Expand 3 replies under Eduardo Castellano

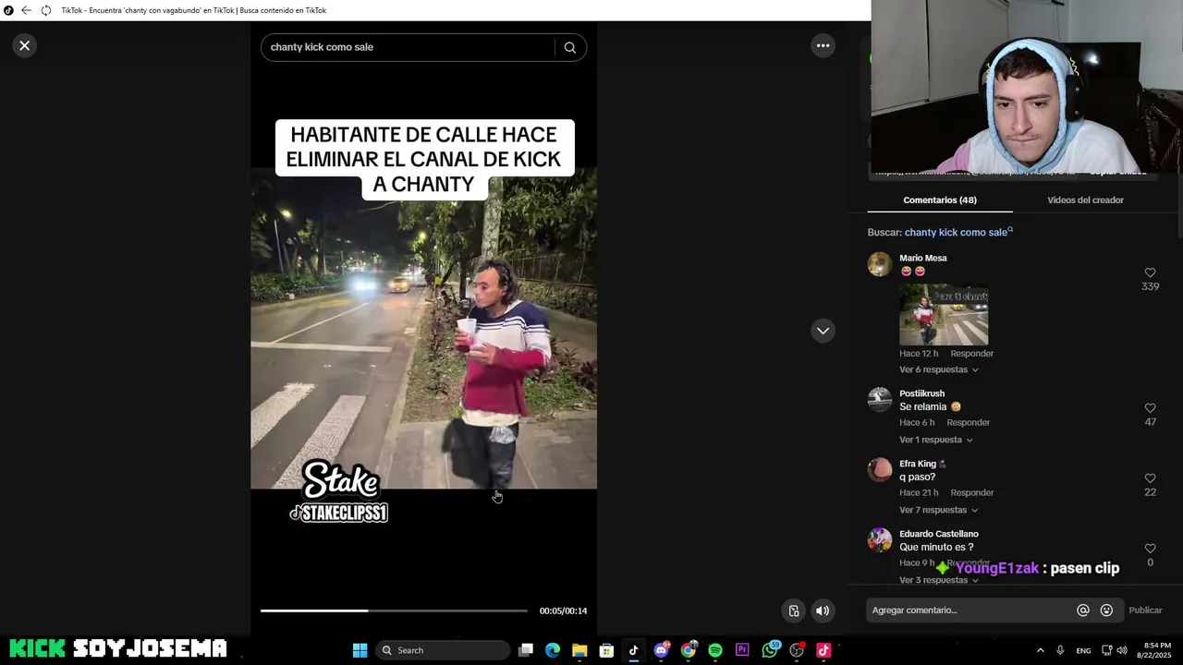pyautogui.click(x=938, y=580)
